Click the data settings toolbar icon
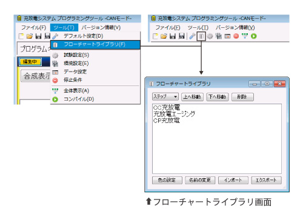303x220 pixels. pos(227,36)
